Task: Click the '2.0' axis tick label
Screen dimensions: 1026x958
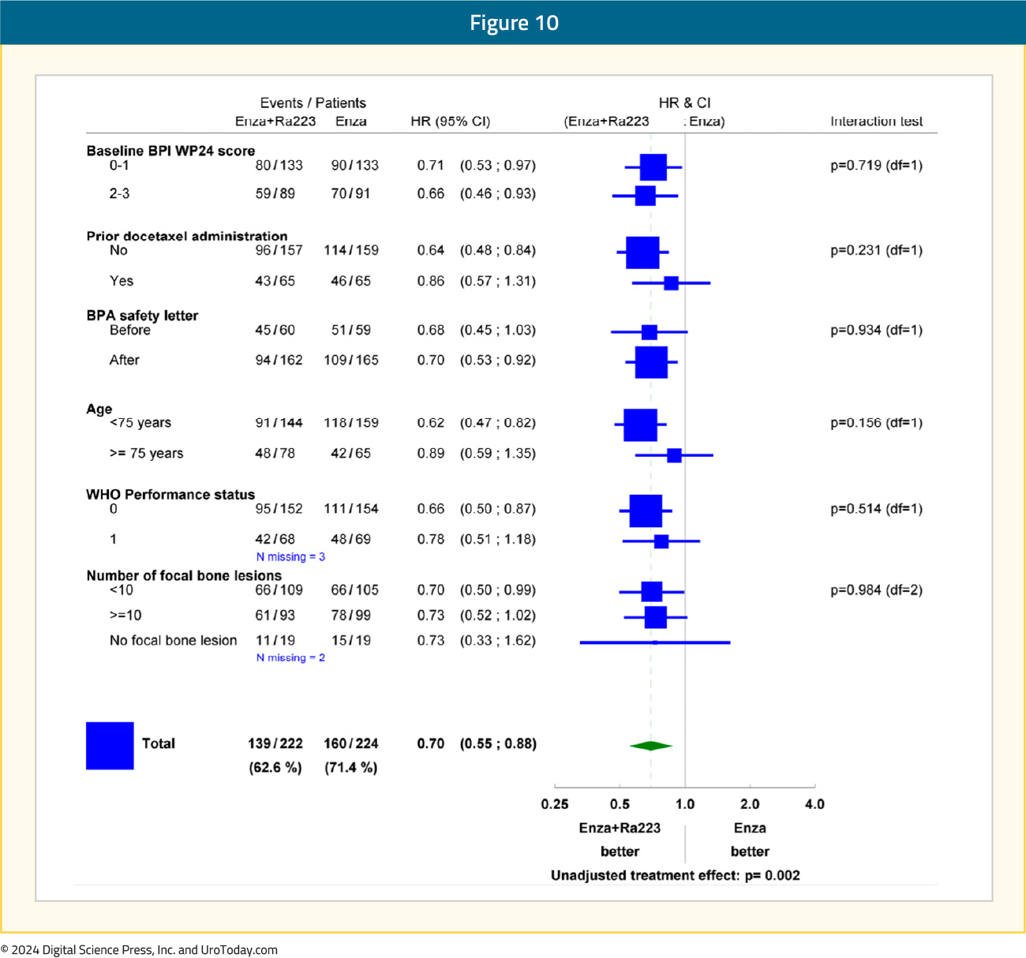Action: [750, 804]
